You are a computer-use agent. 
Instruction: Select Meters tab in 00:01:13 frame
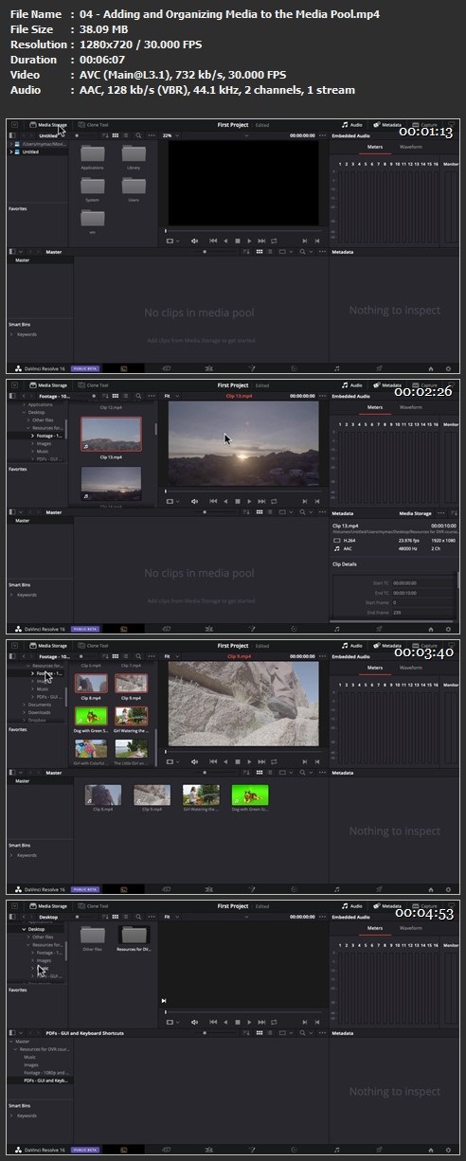374,147
